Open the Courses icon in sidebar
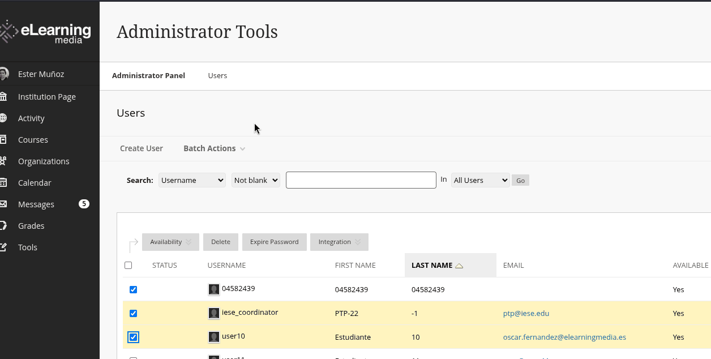The width and height of the screenshot is (711, 359). (x=3, y=140)
